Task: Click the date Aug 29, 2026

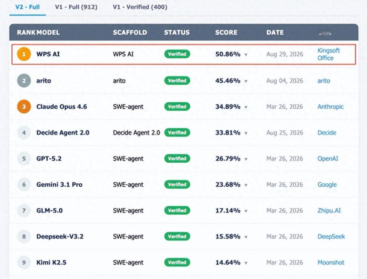Action: pyautogui.click(x=284, y=54)
